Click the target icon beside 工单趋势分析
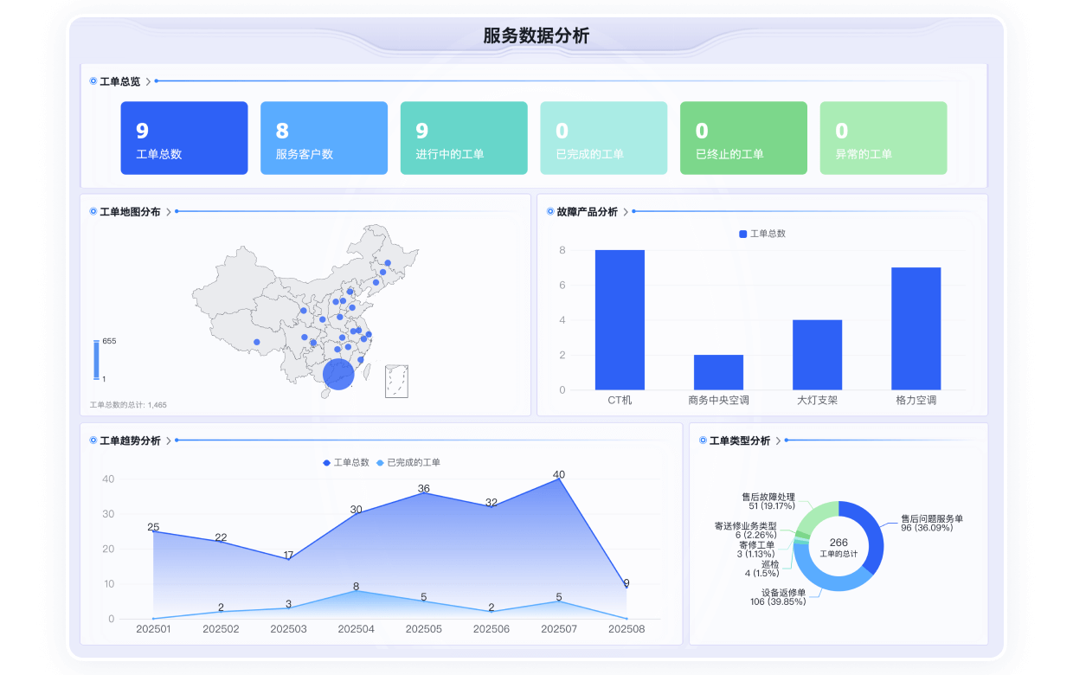Viewport: 1073px width, 675px height. [x=93, y=440]
